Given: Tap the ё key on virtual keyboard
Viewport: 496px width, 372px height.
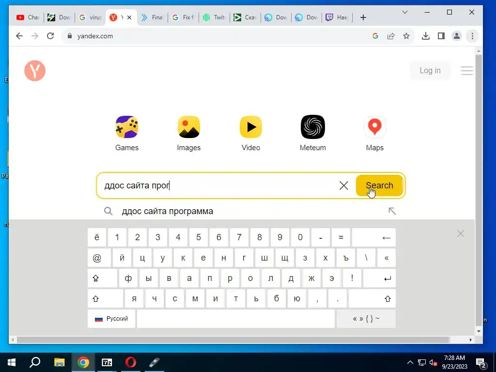Looking at the screenshot, I should 97,237.
